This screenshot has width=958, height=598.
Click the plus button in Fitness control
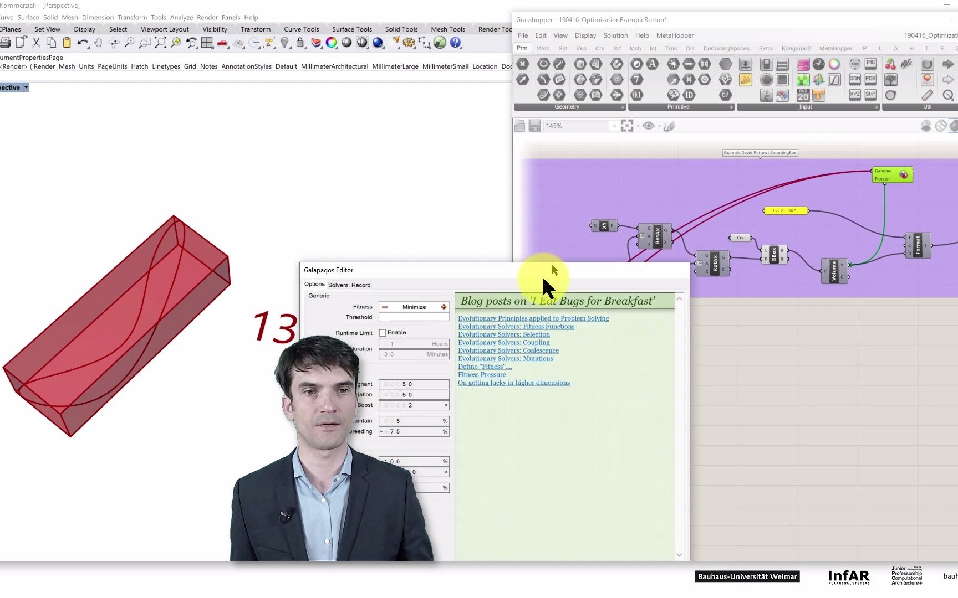coord(444,307)
